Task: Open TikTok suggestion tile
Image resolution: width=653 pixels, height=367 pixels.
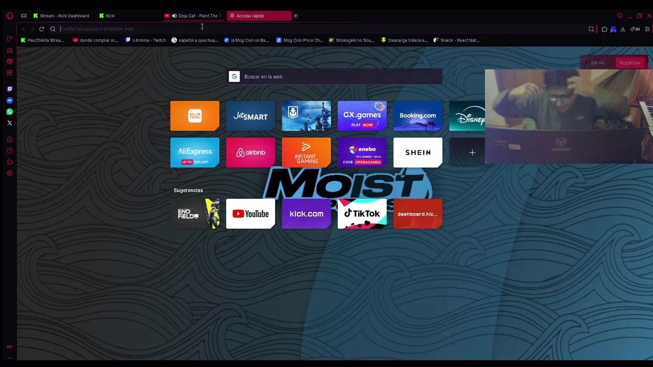Action: coord(362,214)
